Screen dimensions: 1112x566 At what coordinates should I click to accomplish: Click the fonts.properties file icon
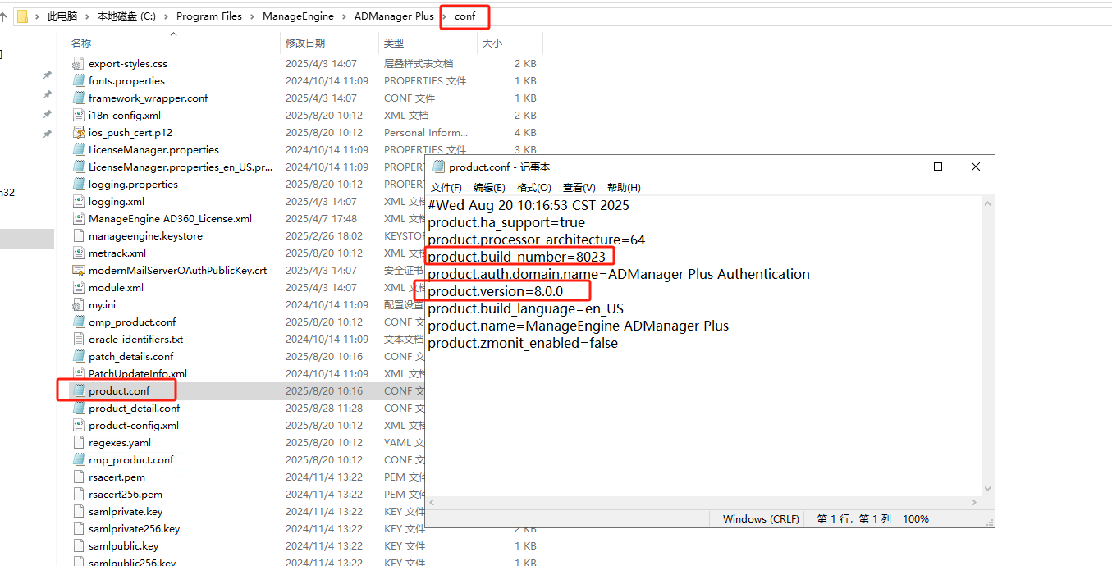point(78,81)
